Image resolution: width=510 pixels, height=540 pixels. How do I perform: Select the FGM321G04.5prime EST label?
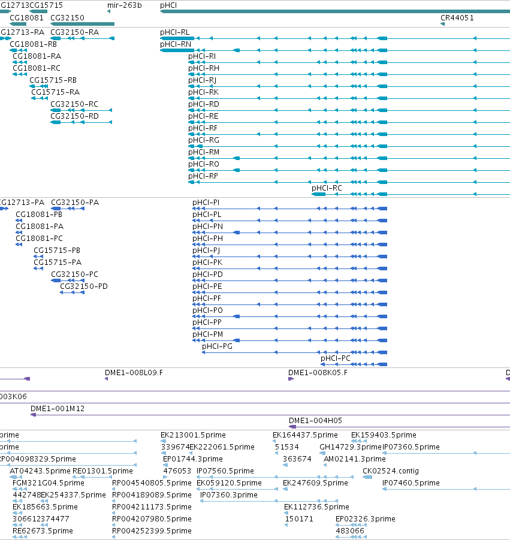(x=49, y=483)
